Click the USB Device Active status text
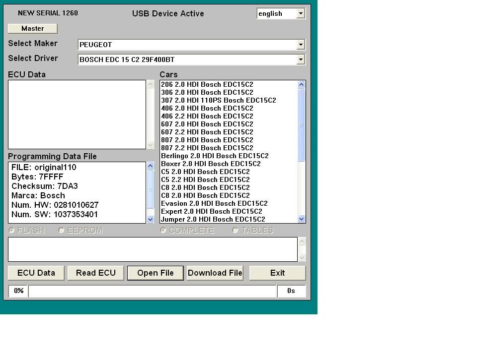 168,14
